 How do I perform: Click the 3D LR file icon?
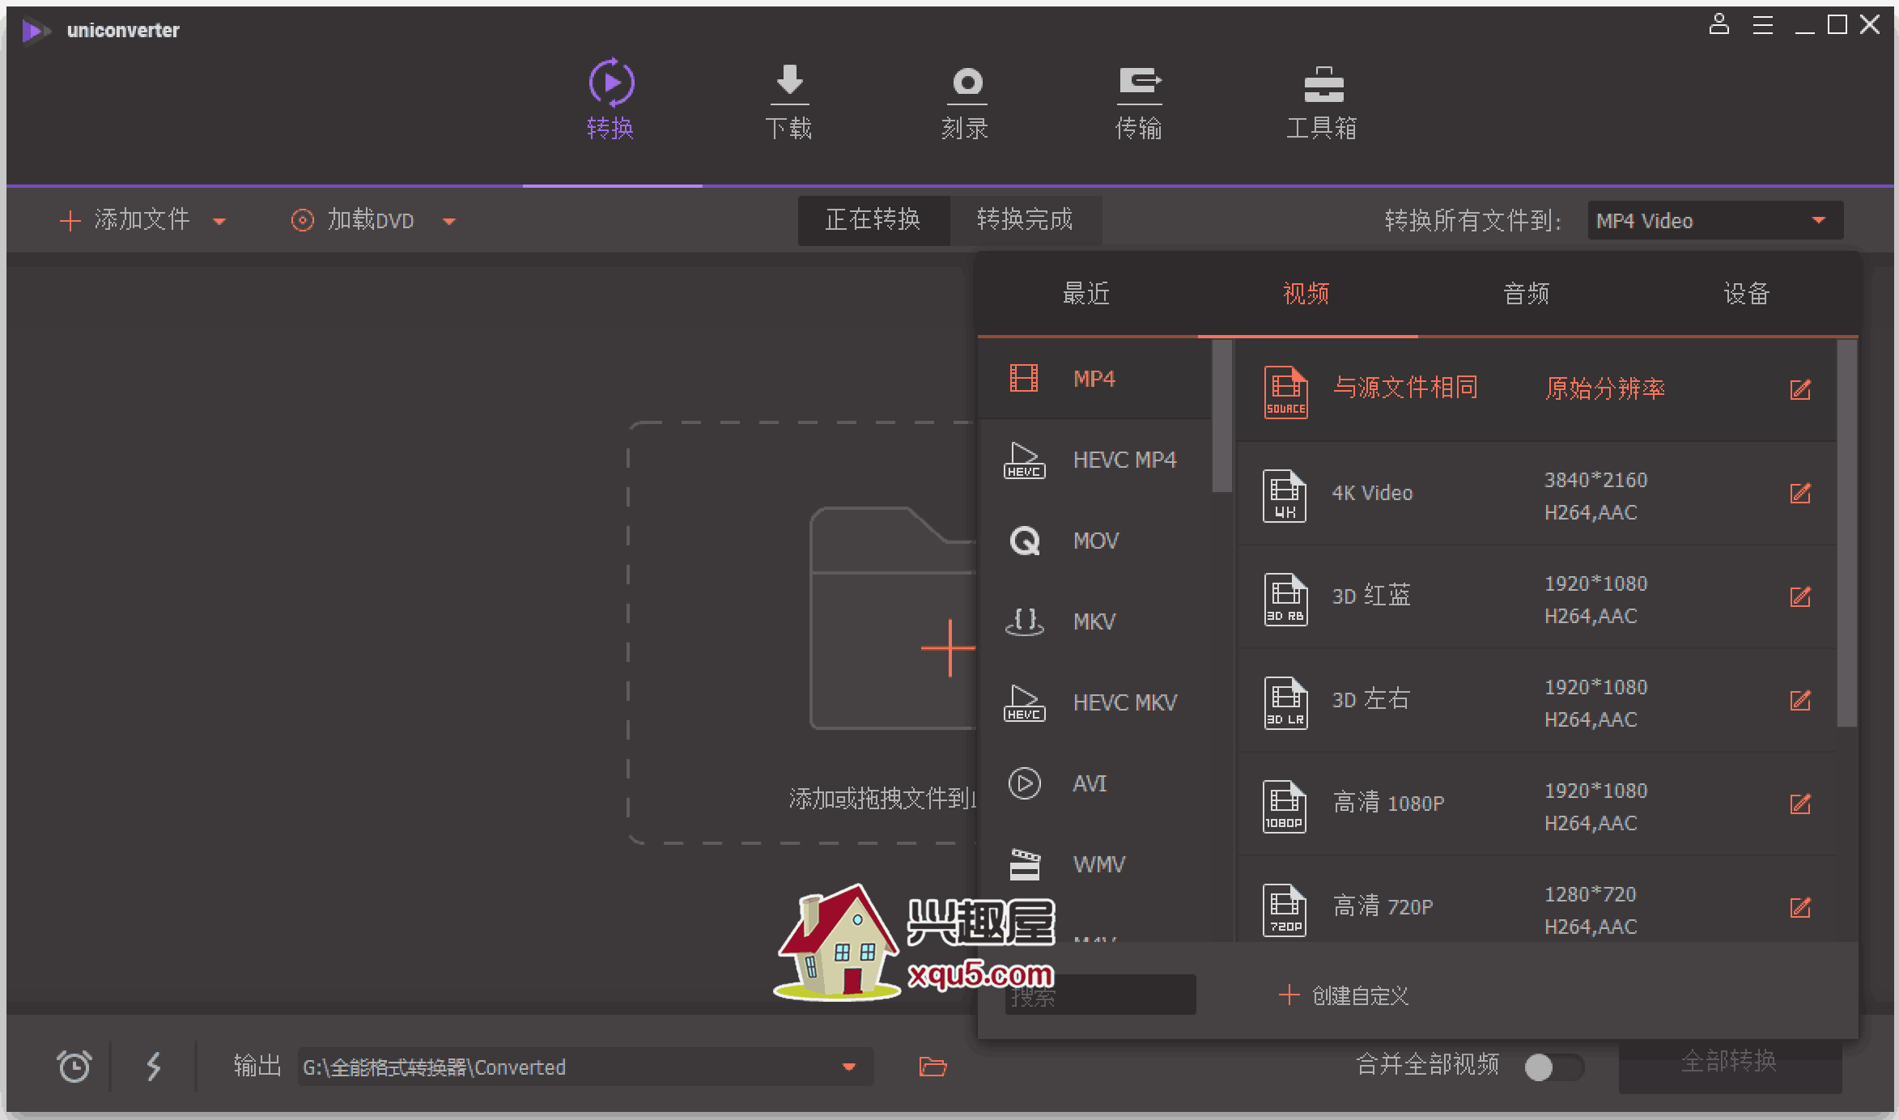pos(1285,703)
